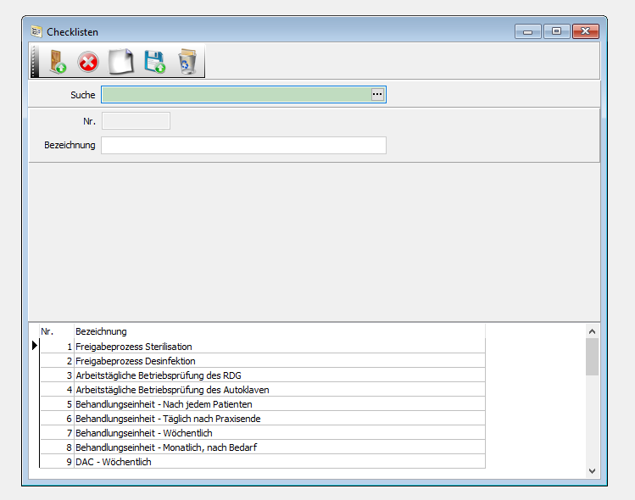Create a new checklist with blank page icon

point(121,62)
